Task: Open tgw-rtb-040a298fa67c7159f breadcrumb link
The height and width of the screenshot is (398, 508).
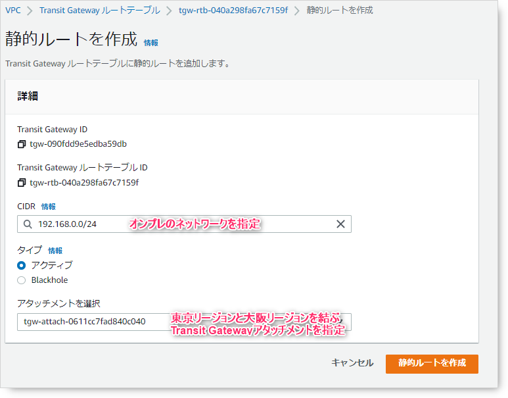Action: (233, 11)
